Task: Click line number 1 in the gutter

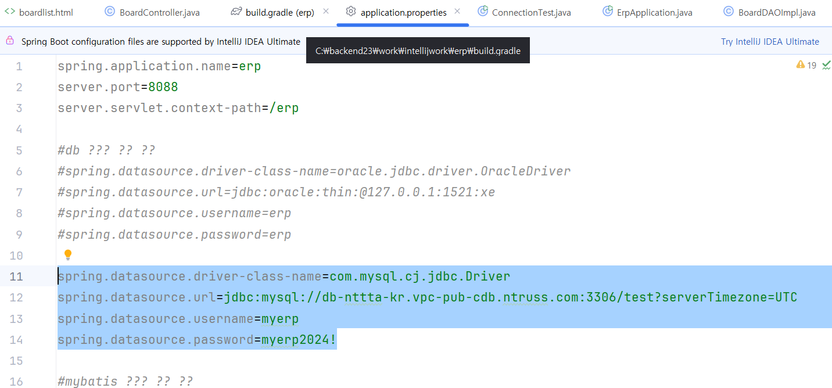Action: click(19, 66)
